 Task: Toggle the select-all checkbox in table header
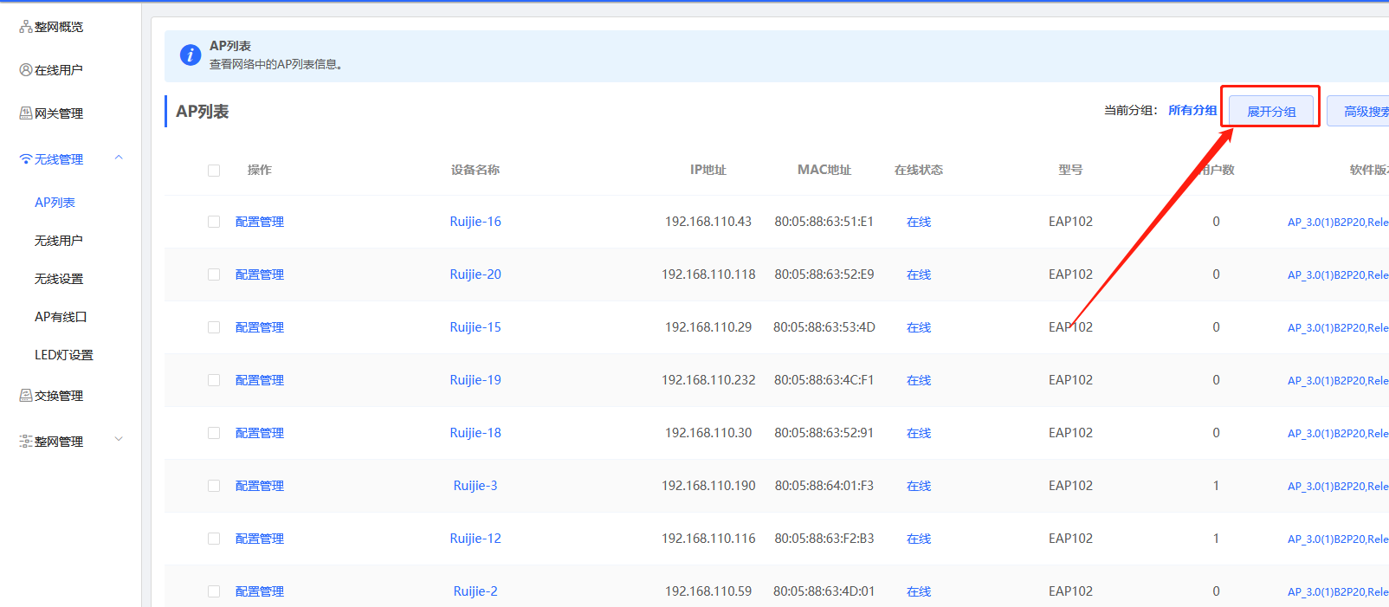click(214, 171)
